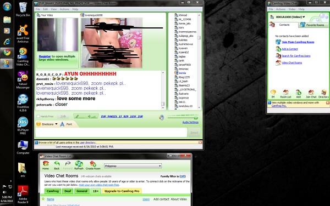The height and width of the screenshot is (206, 330).
Task: Open the IM icon in Camfrog
Action: pos(273,94)
